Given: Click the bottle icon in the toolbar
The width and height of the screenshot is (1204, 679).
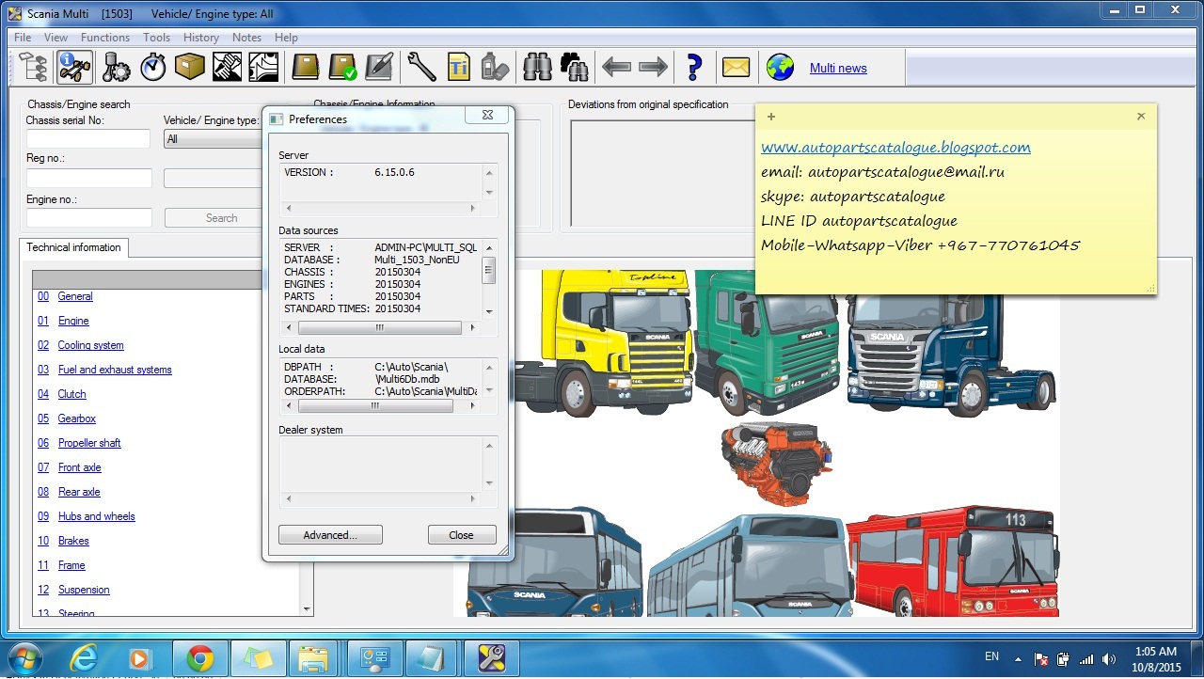Looking at the screenshot, I should 495,67.
